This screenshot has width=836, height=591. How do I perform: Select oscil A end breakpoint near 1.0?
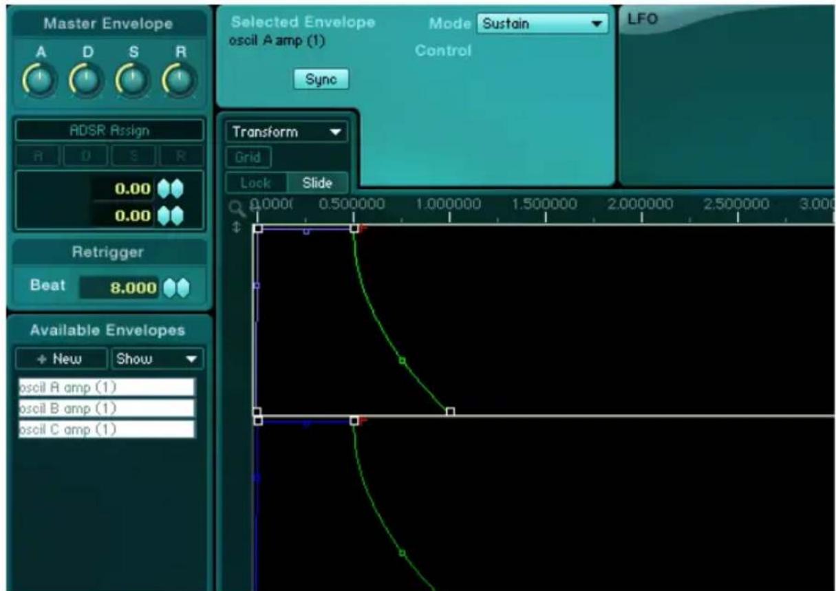pyautogui.click(x=450, y=411)
